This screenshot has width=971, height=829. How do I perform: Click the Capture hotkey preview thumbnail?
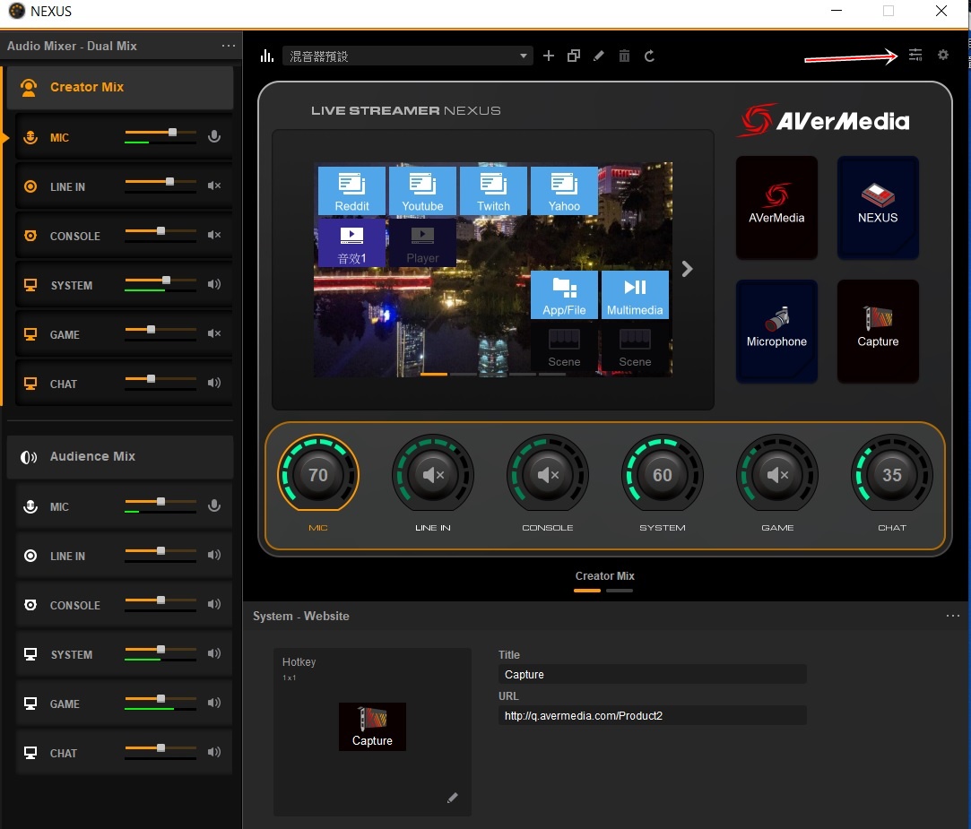(x=372, y=727)
